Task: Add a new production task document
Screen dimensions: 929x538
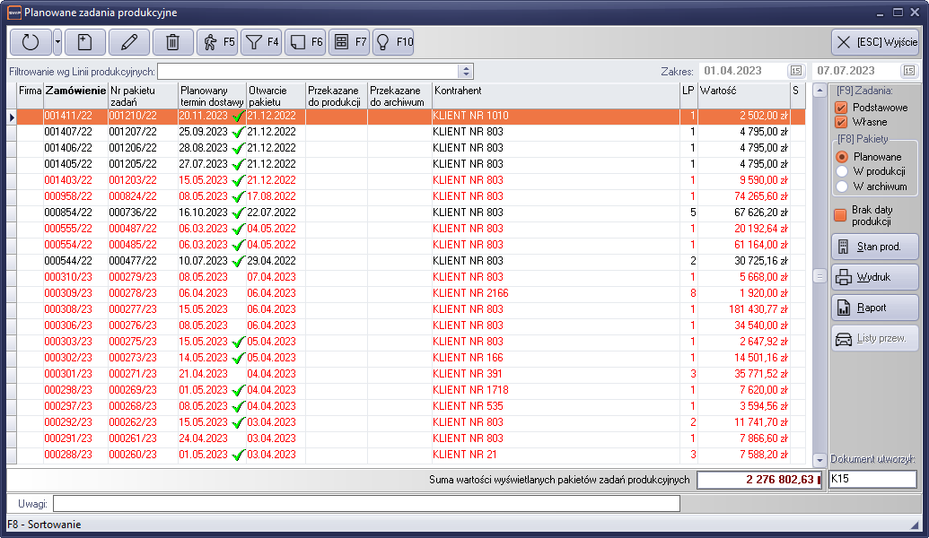Action: (x=84, y=41)
